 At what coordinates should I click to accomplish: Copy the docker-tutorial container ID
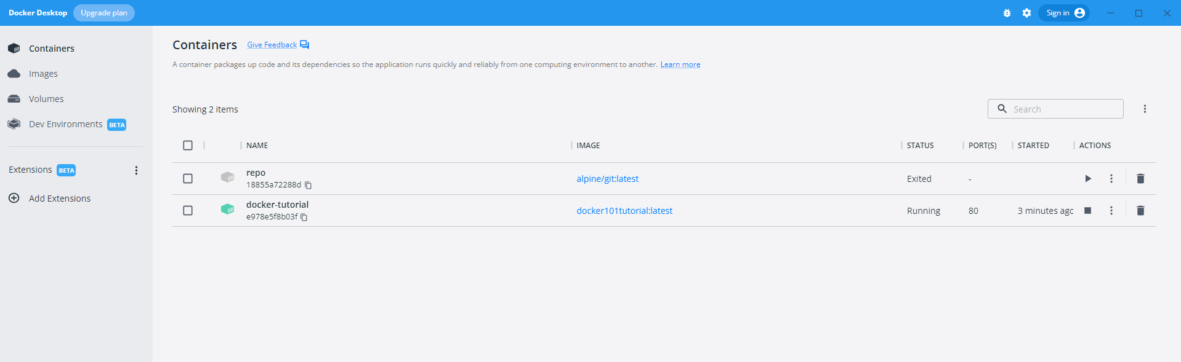(x=304, y=217)
